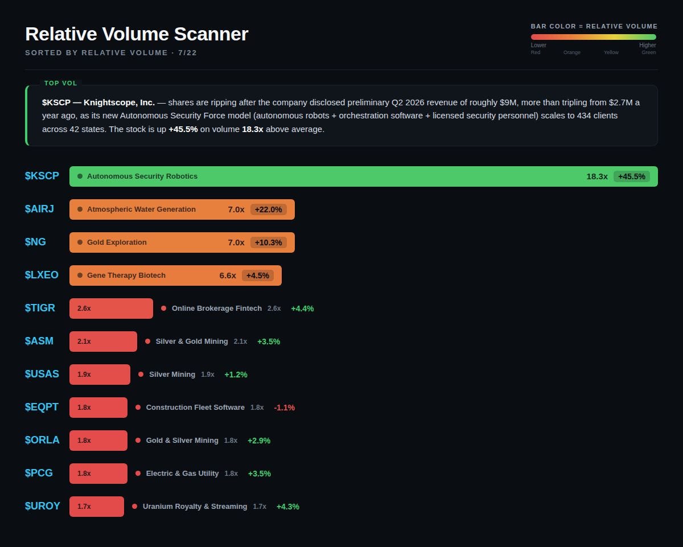This screenshot has width=683, height=547.
Task: Click the red UROY bar showing 1.7x
Action: [97, 507]
